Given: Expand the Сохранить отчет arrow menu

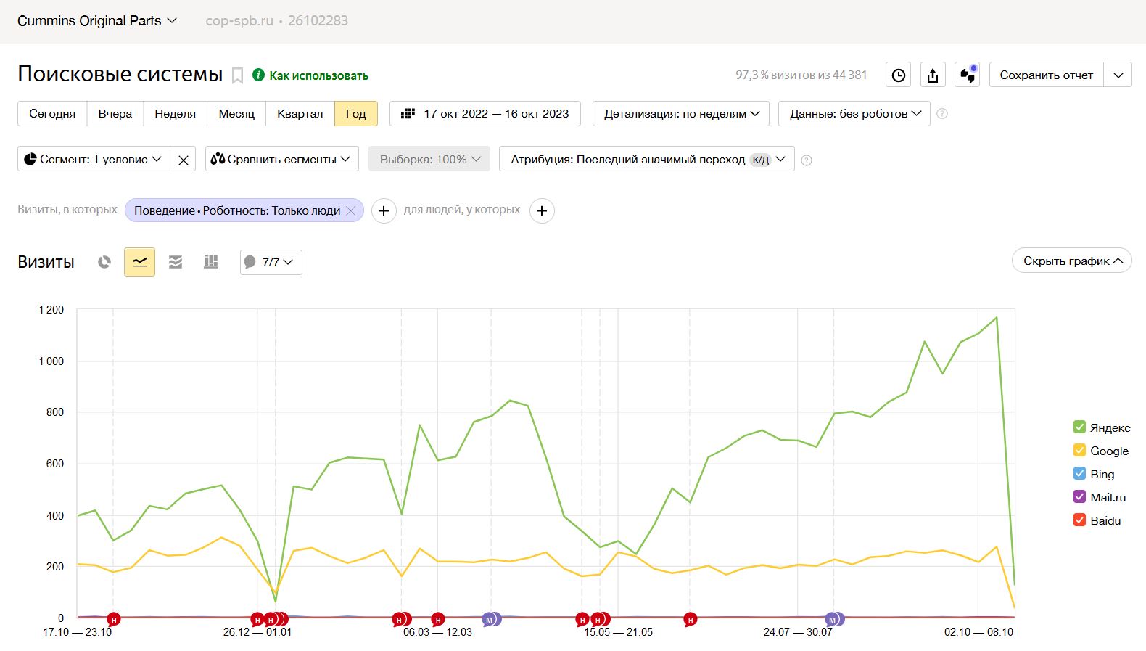Looking at the screenshot, I should click(x=1118, y=75).
